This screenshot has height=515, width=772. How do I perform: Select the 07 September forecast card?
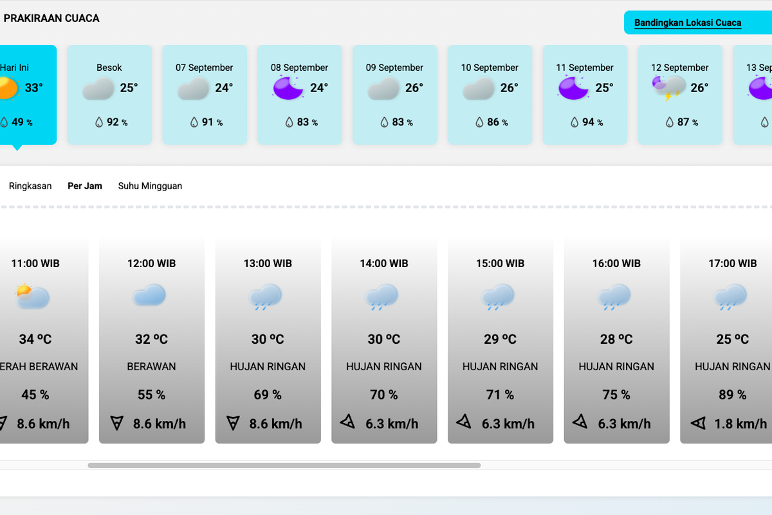coord(205,95)
